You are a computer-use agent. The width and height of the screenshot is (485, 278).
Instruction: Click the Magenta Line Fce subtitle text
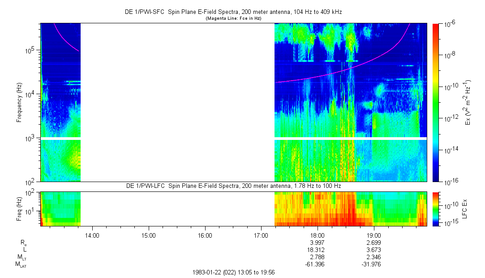point(233,19)
